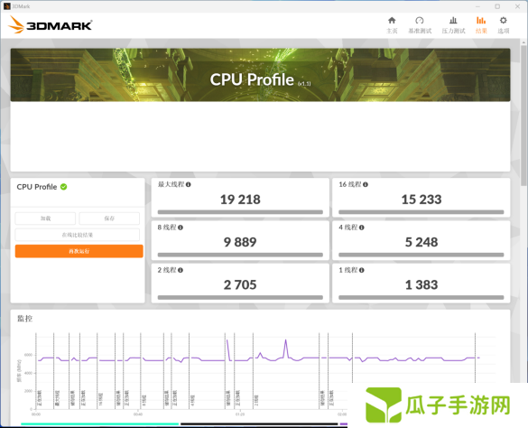Show info for the 2 线程 score

pos(181,270)
